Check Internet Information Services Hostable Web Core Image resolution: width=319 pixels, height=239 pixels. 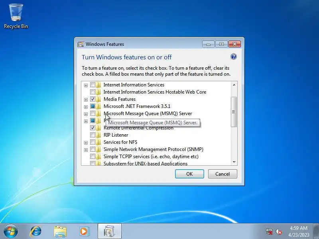pyautogui.click(x=93, y=92)
